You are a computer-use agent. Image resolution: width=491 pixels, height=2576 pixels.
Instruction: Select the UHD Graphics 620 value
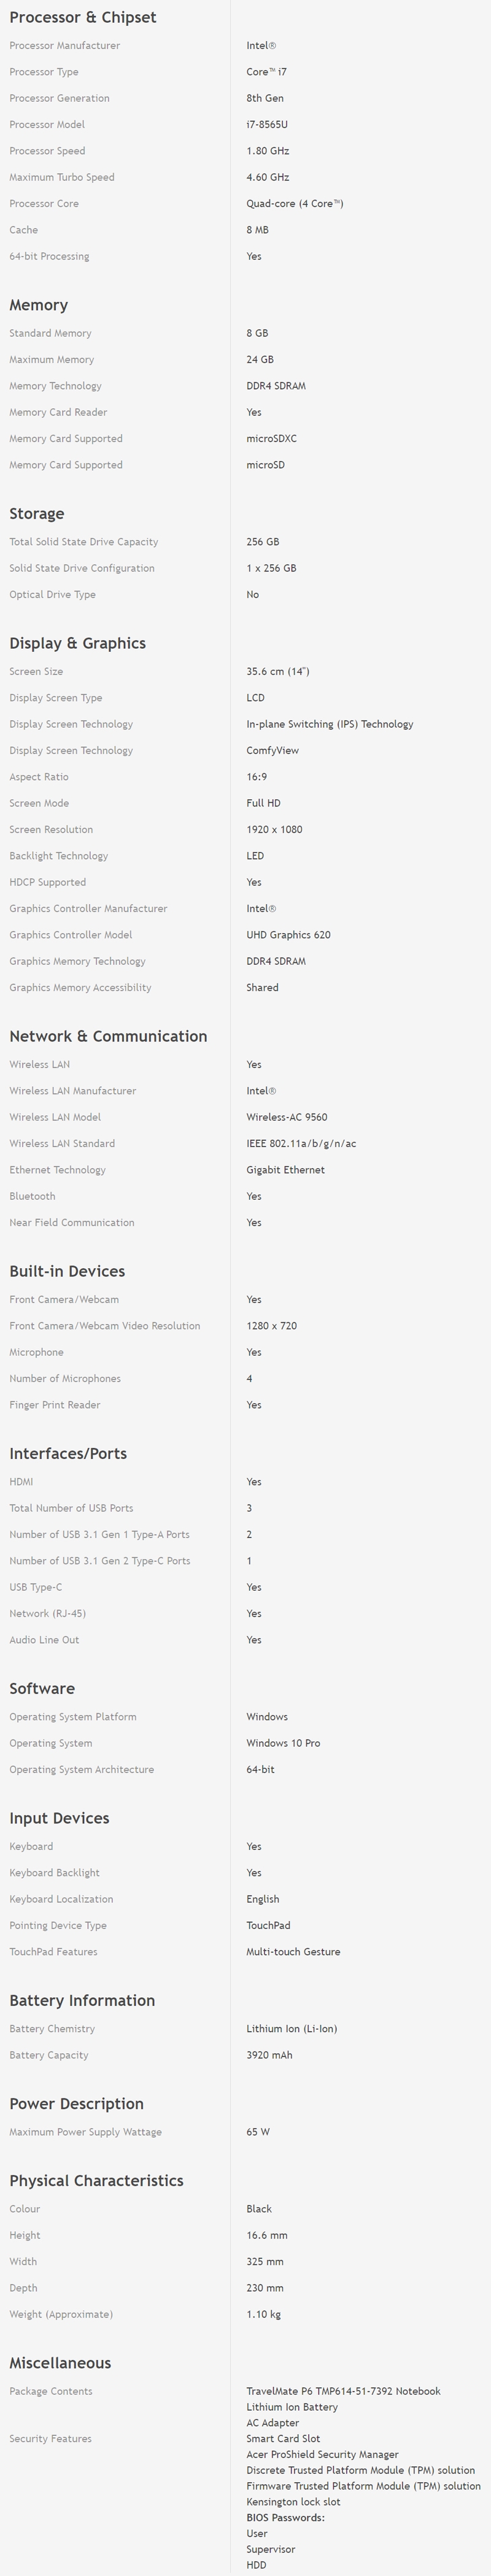tap(288, 935)
